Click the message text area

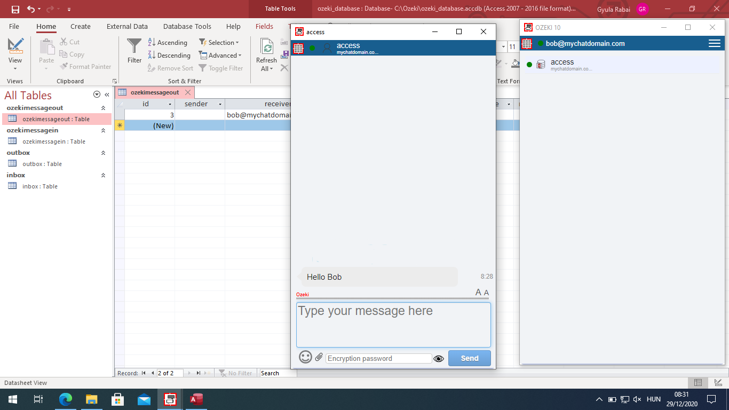(393, 325)
